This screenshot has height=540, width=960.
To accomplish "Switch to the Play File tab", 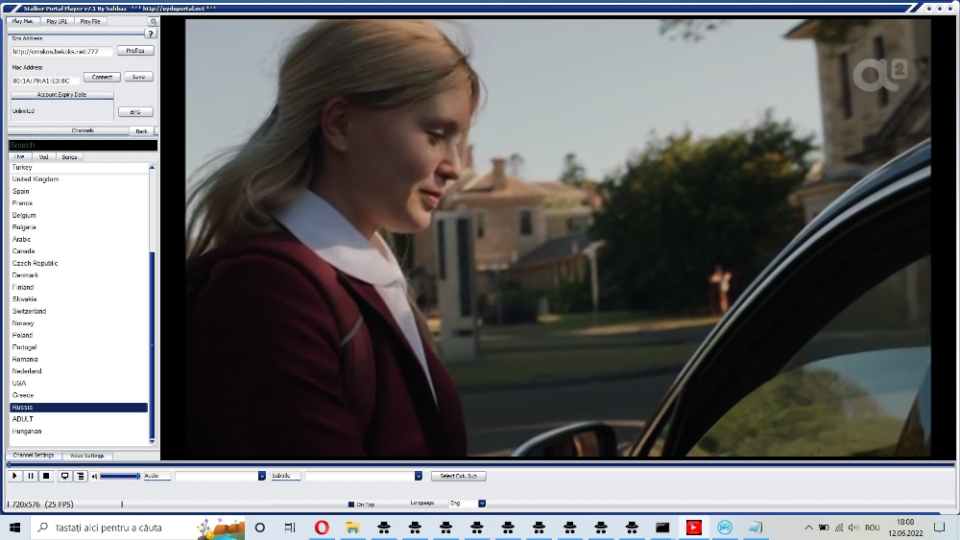I will click(90, 21).
